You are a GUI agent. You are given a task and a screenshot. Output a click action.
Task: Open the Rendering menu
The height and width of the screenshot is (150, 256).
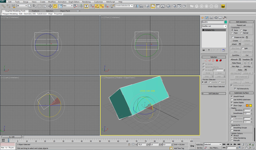pos(86,2)
